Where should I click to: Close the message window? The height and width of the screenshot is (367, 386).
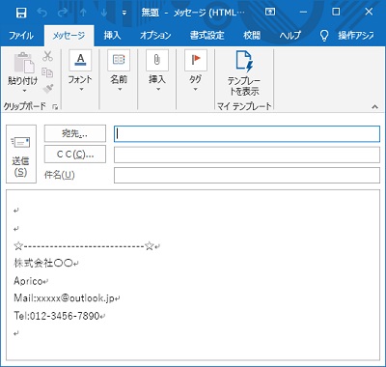point(369,13)
